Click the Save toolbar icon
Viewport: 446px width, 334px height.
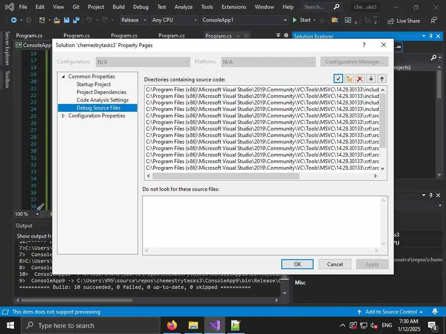pyautogui.click(x=67, y=20)
